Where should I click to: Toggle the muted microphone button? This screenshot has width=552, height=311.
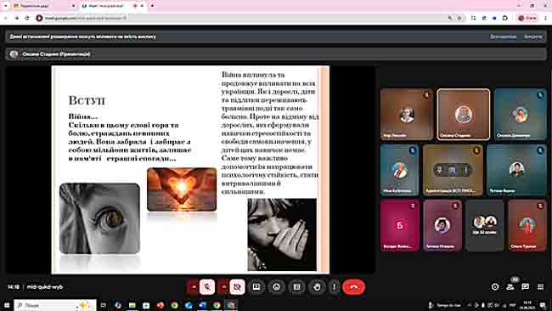[x=207, y=287]
